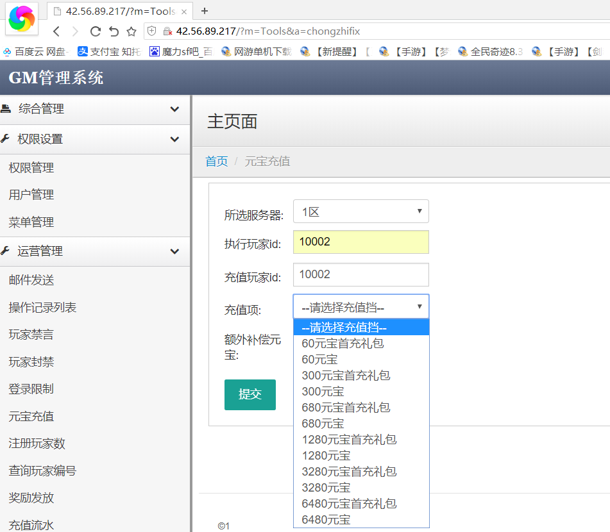Go to 首页 breadcrumb link
The image size is (610, 532).
pos(216,162)
